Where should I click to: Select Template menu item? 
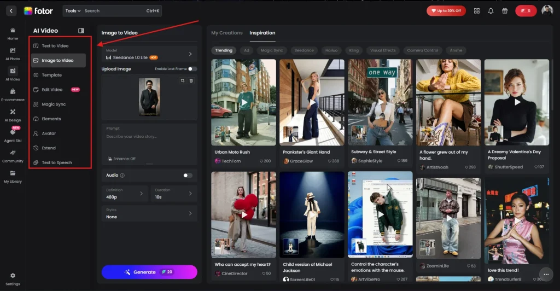pyautogui.click(x=58, y=75)
